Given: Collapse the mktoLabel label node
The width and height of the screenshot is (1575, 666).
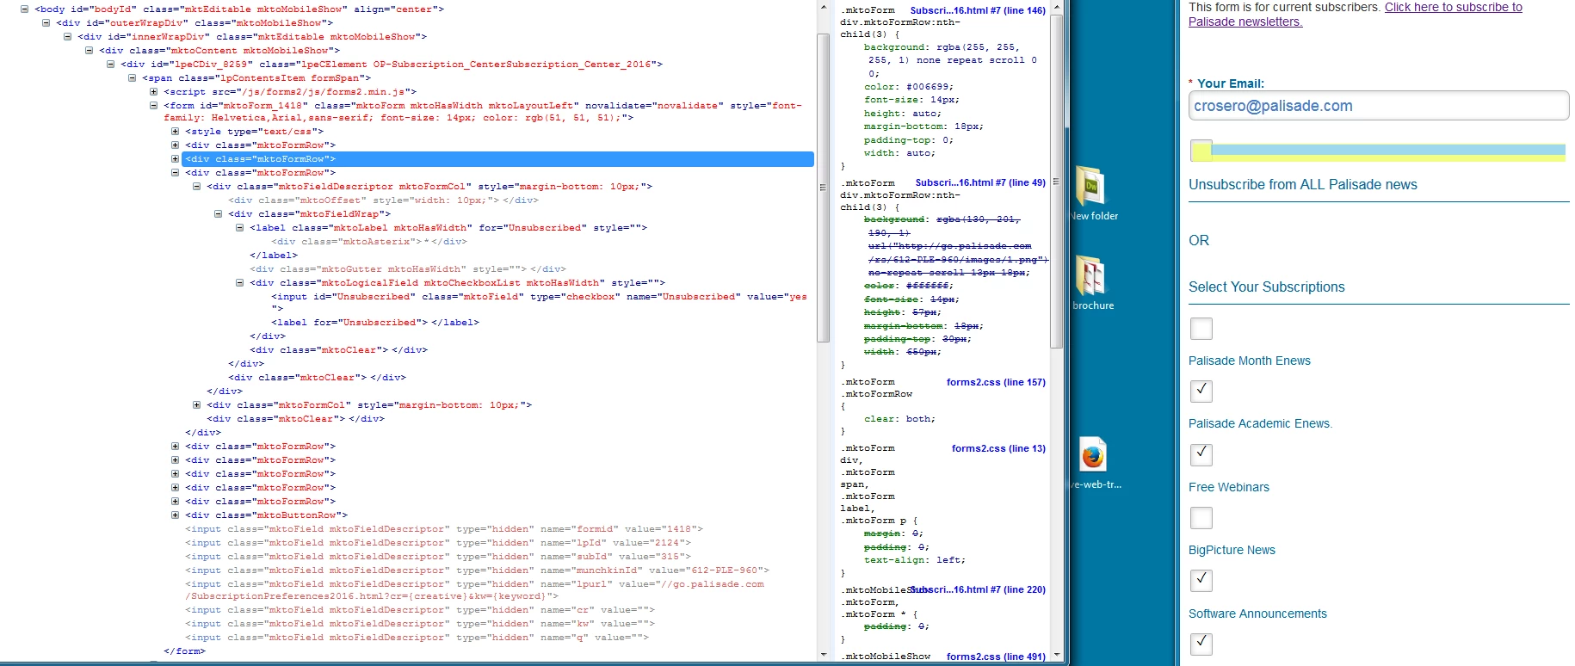Looking at the screenshot, I should pyautogui.click(x=239, y=228).
